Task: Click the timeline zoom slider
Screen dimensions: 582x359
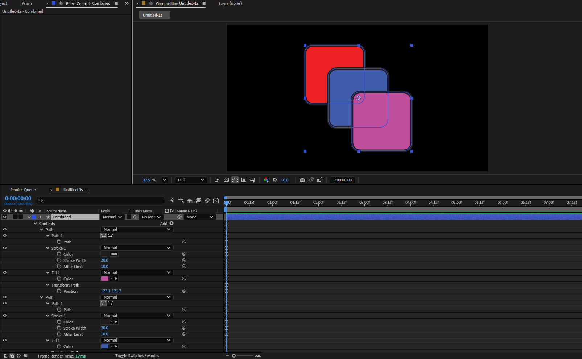Action: tap(243, 356)
